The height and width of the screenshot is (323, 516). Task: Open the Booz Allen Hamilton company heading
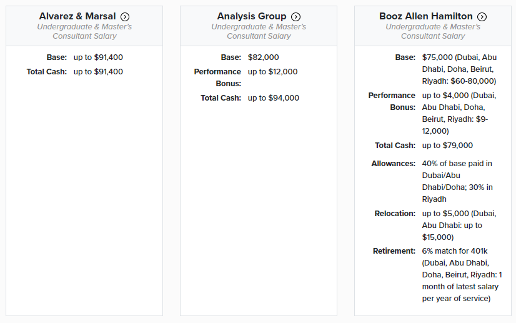click(x=425, y=16)
